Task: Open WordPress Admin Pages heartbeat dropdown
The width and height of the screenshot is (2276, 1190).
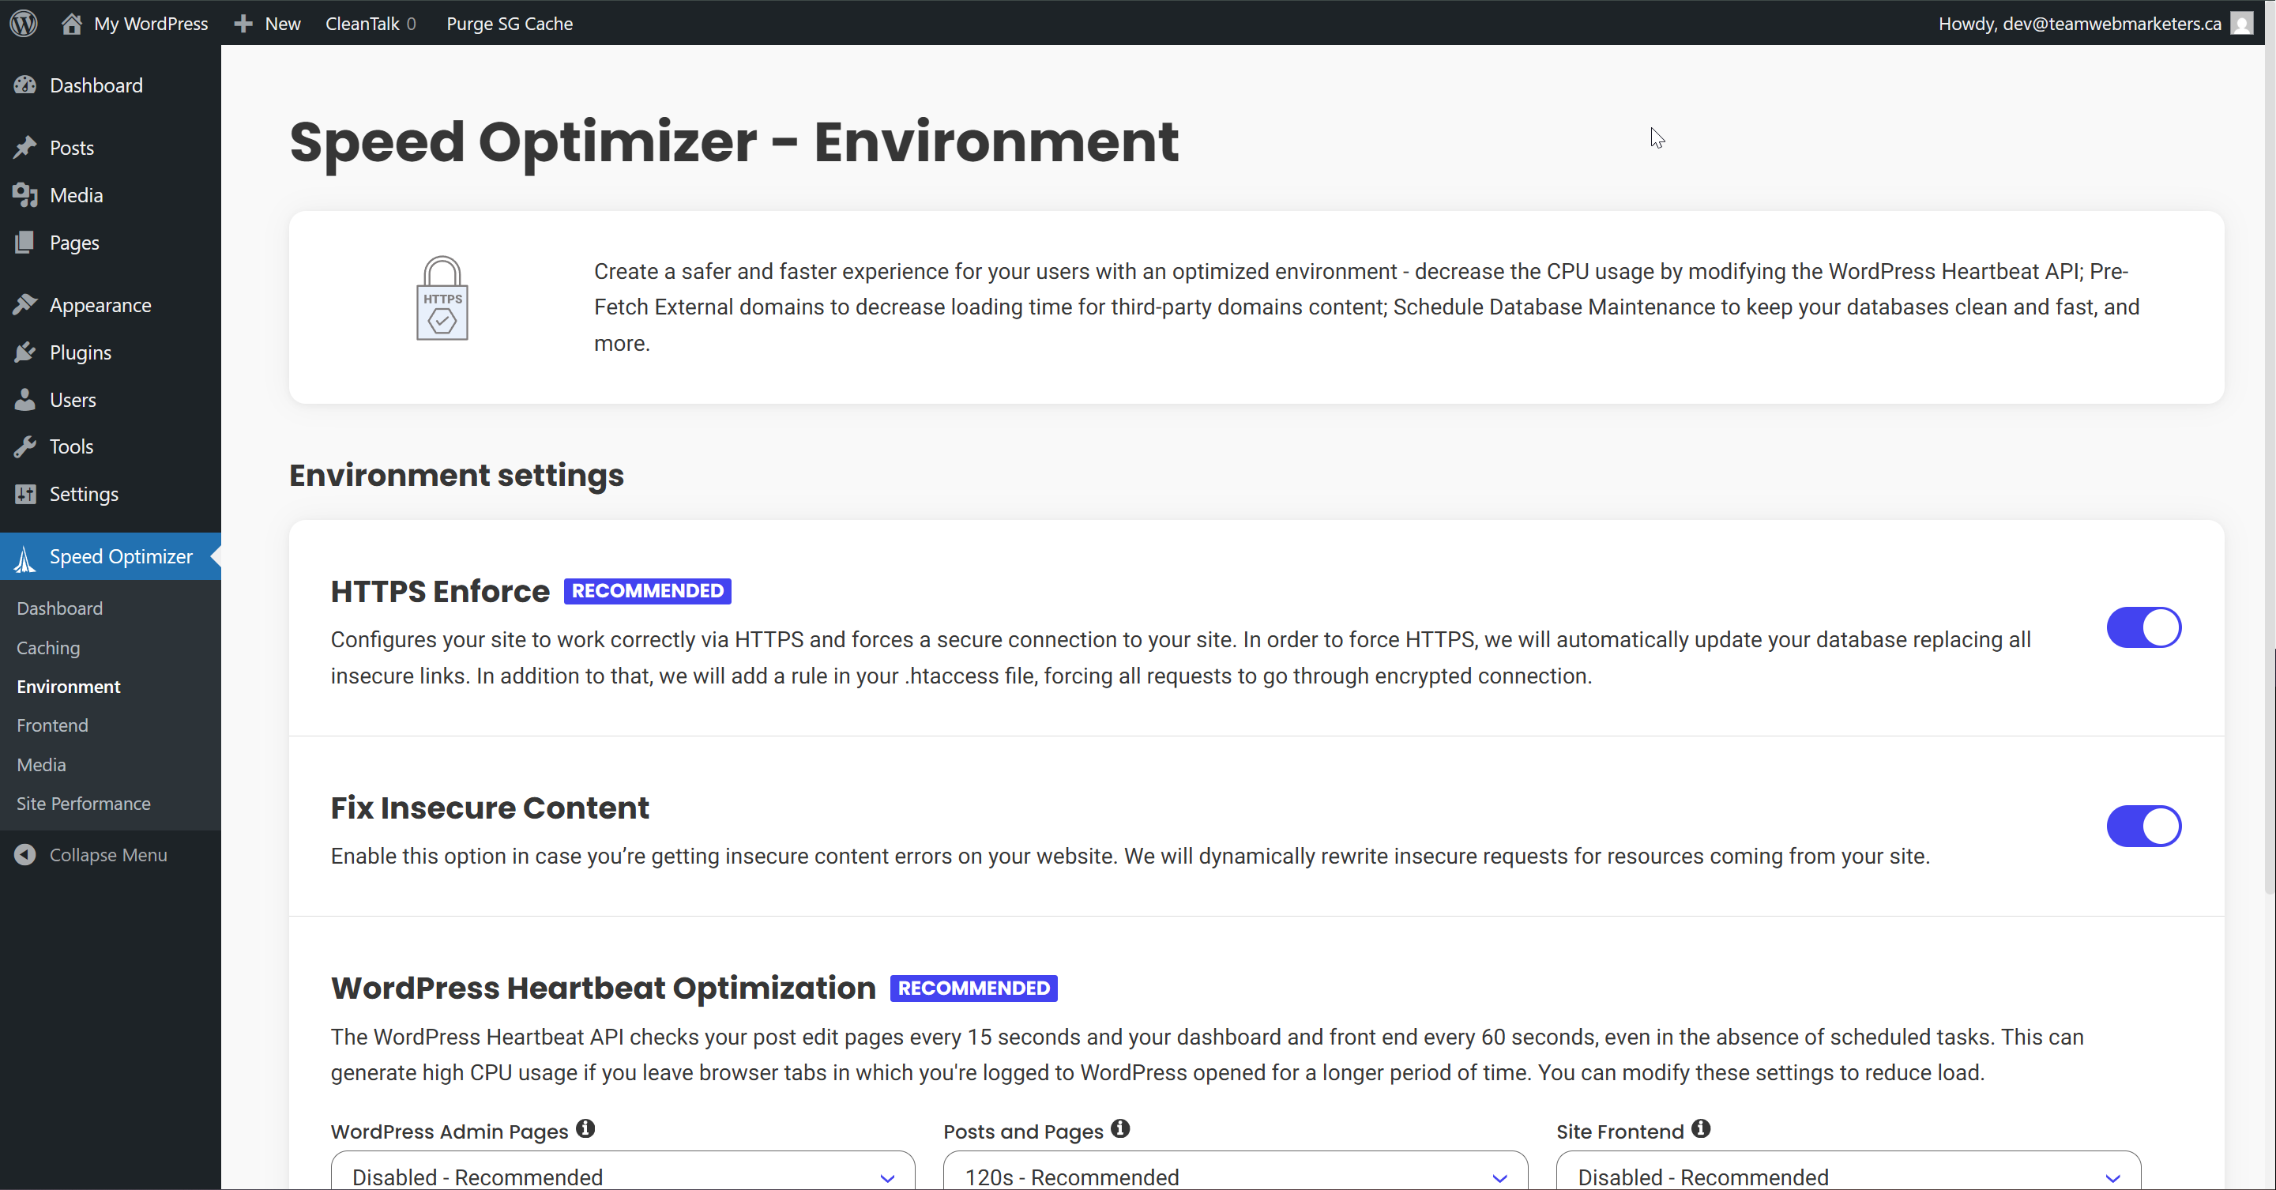Action: coord(622,1175)
